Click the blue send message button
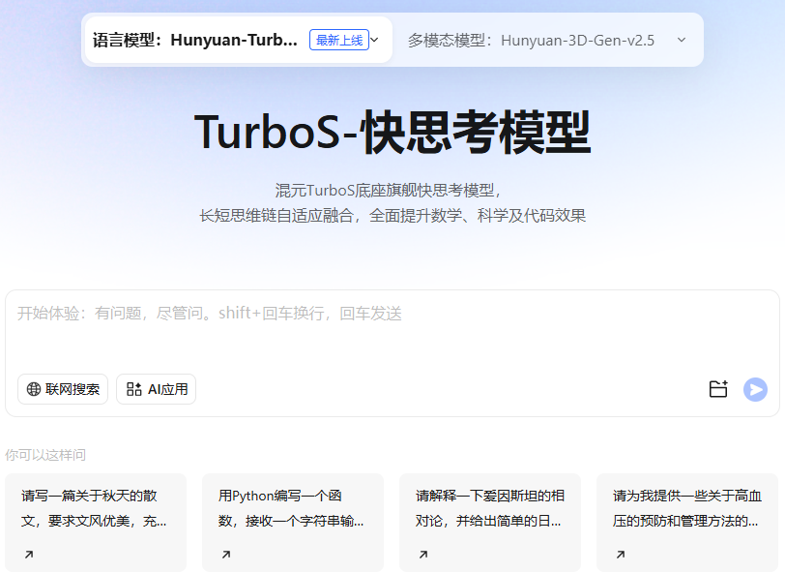The image size is (785, 573). point(755,389)
